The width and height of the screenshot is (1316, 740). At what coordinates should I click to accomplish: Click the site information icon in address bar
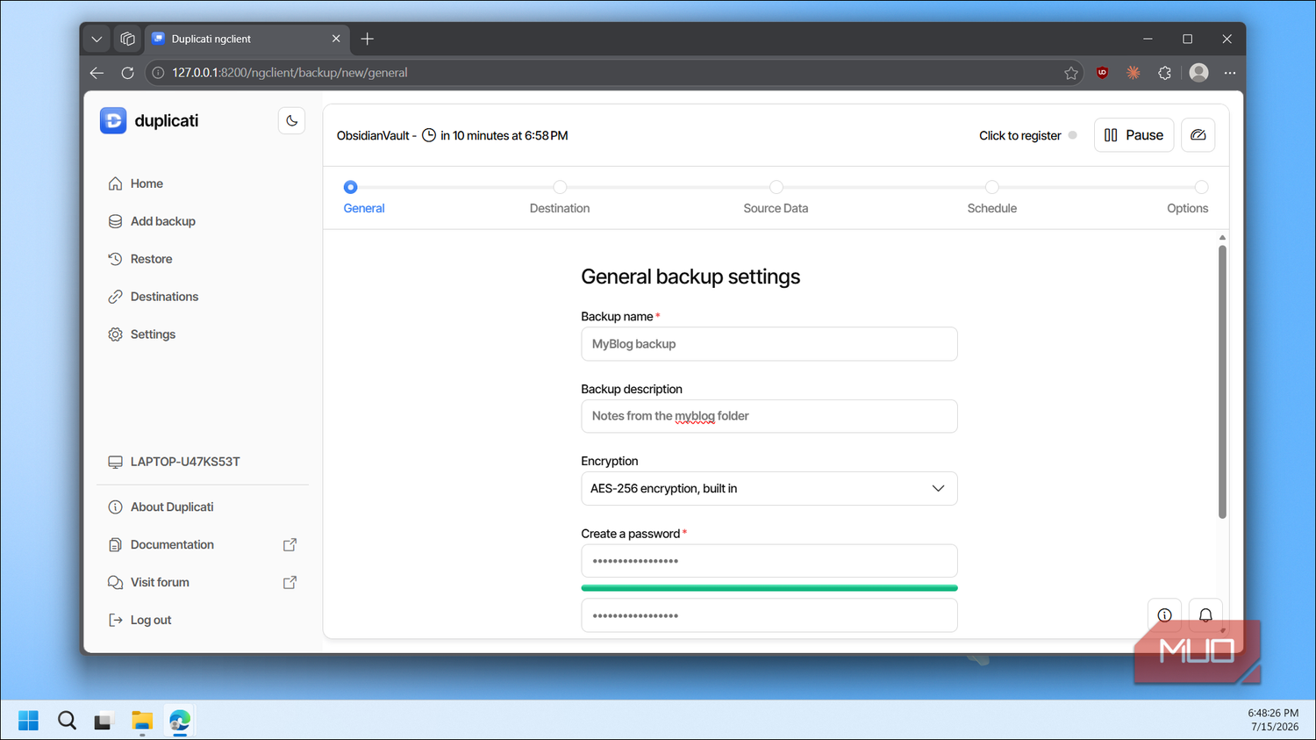coord(158,73)
